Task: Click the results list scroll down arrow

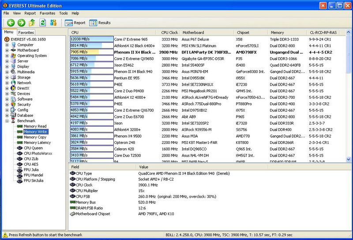Action: pyautogui.click(x=349, y=159)
